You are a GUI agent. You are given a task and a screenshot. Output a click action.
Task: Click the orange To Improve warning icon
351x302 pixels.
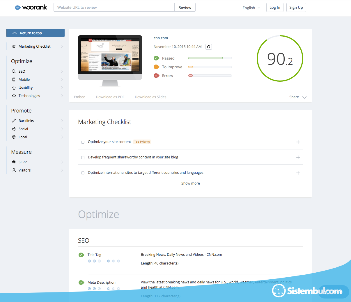coord(157,67)
